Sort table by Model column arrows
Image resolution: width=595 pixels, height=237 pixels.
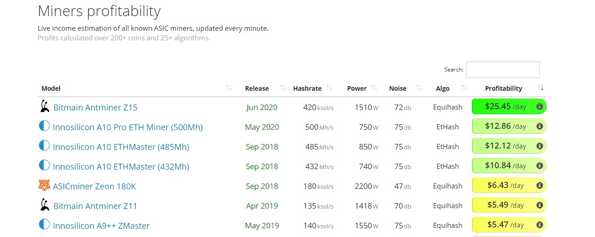[228, 88]
